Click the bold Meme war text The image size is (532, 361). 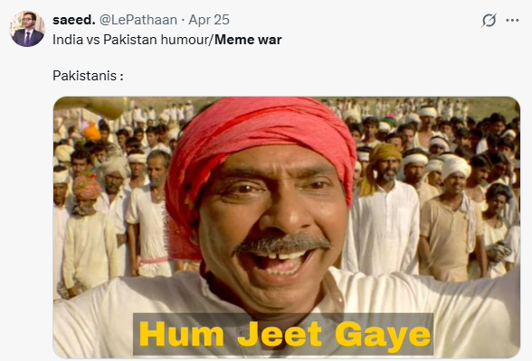[x=248, y=40]
